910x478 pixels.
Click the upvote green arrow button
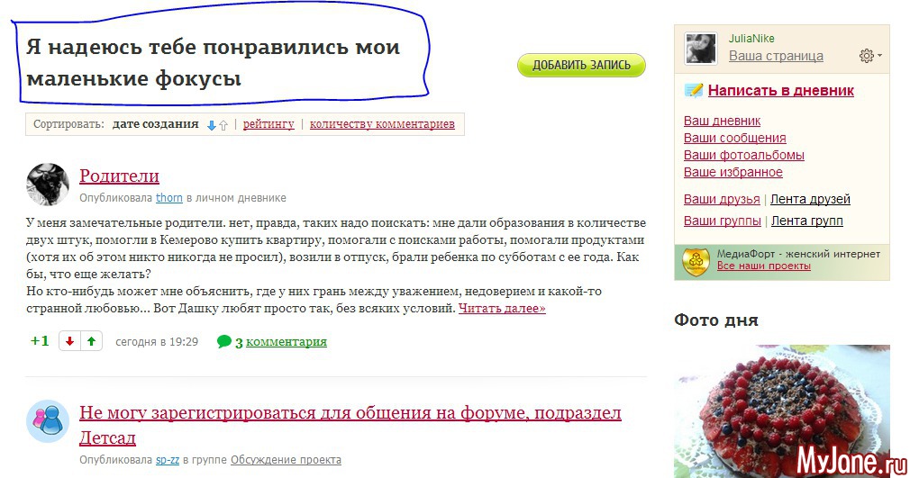pyautogui.click(x=91, y=341)
